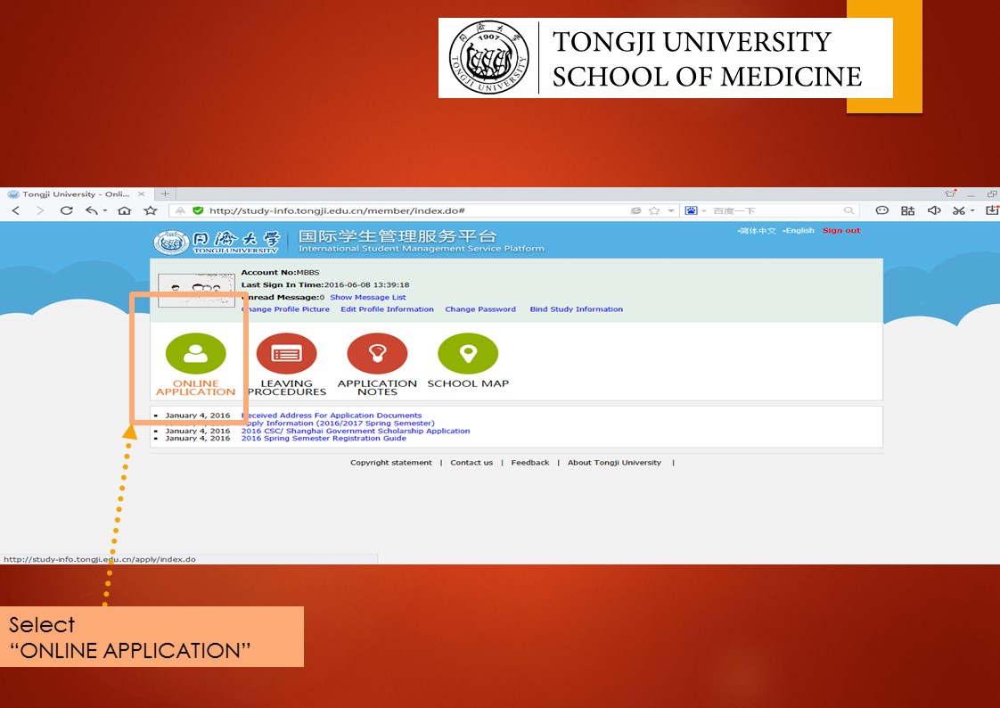Expand the undo arrow history dropdown
This screenshot has height=708, width=1000.
tap(105, 211)
